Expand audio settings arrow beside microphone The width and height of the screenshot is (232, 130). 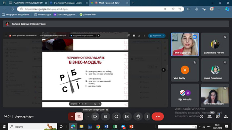click(x=72, y=116)
